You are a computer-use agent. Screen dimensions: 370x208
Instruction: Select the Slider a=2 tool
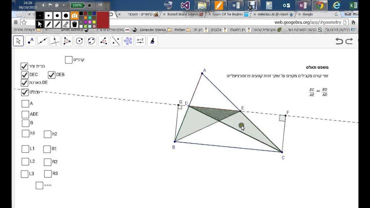point(140,41)
